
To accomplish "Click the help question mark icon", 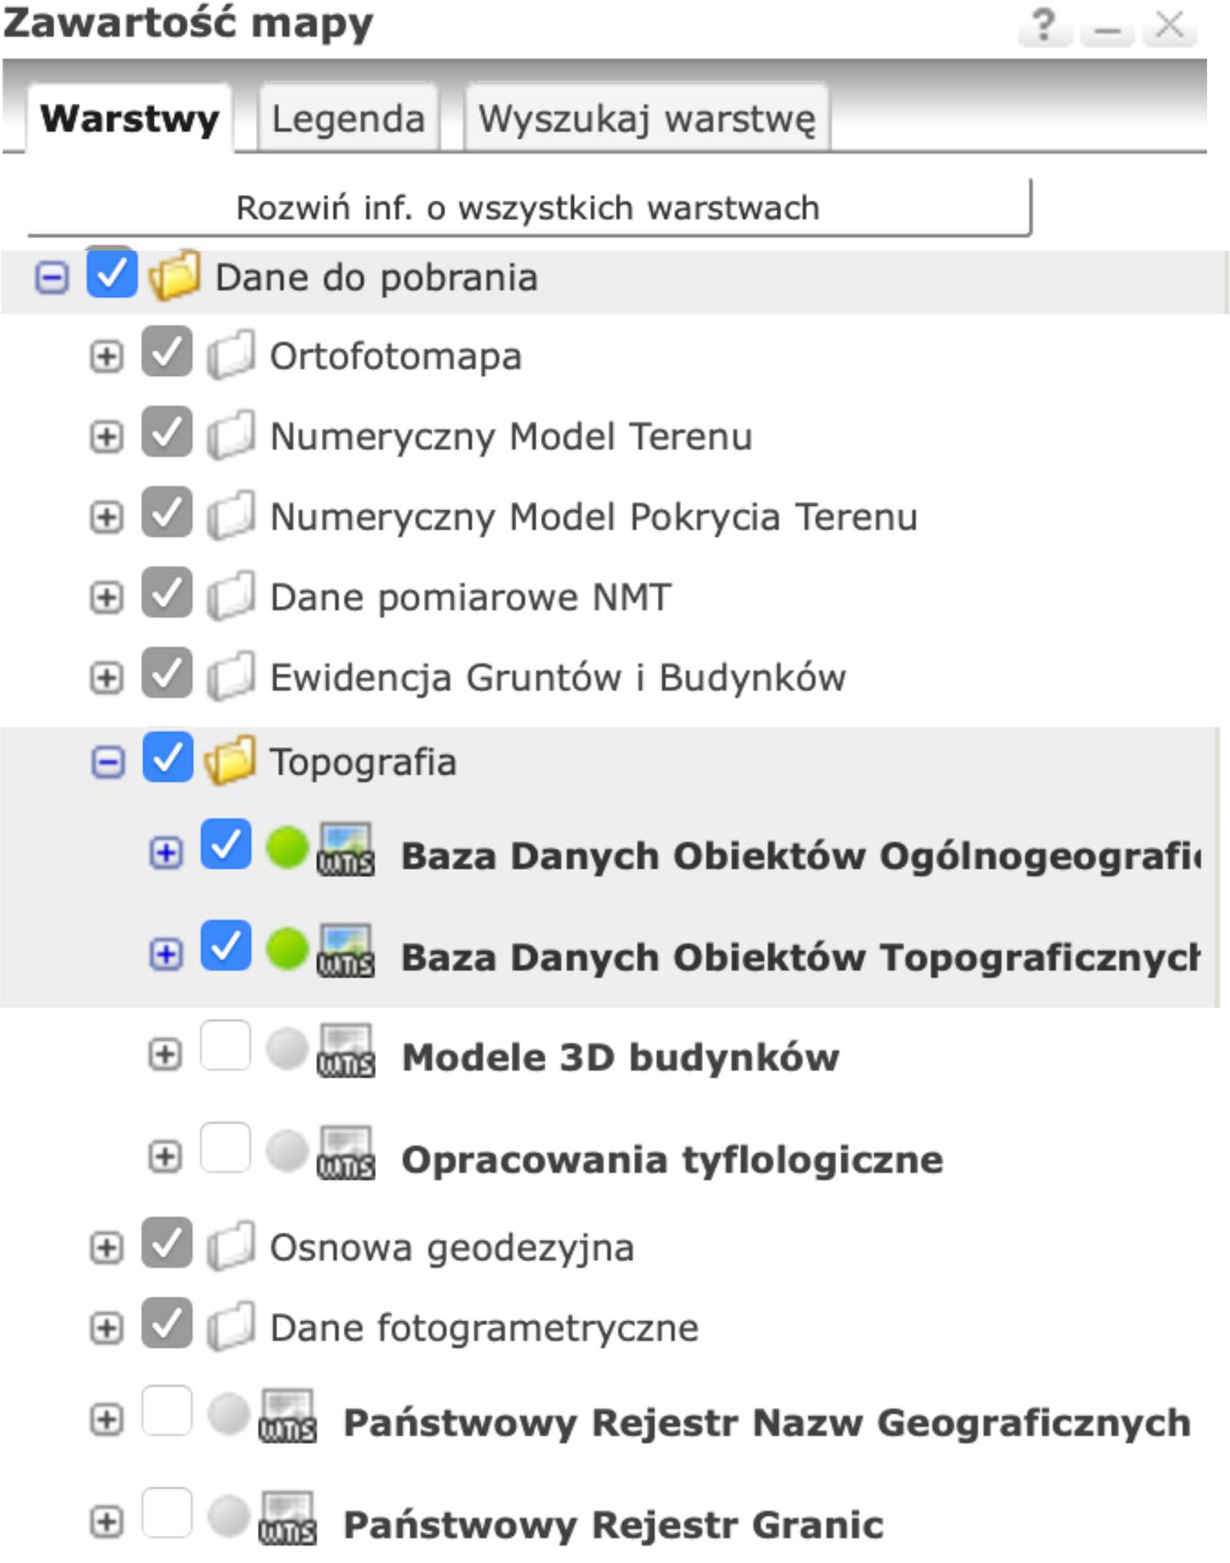I will [x=1043, y=27].
